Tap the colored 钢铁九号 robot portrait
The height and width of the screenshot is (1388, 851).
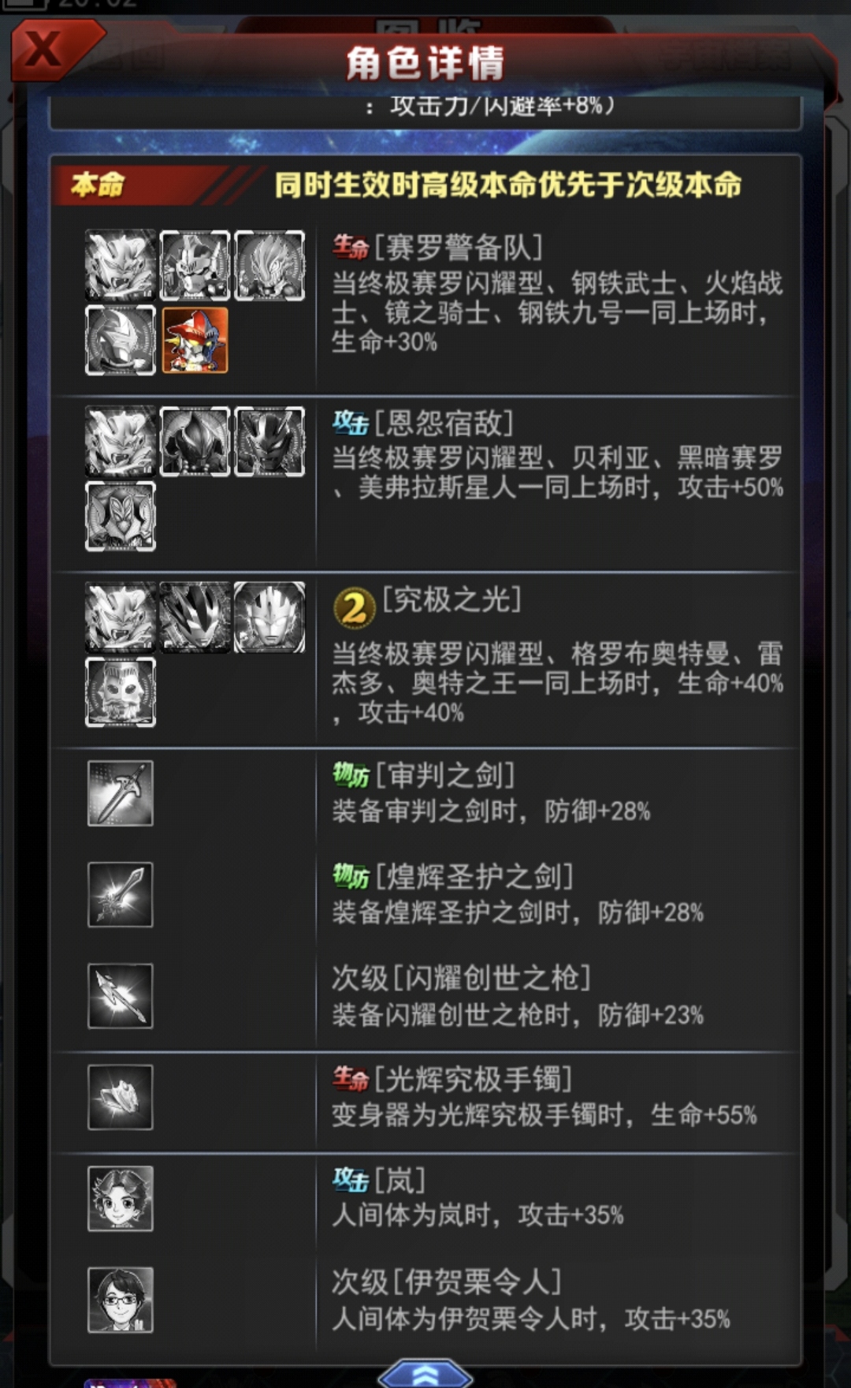[195, 340]
